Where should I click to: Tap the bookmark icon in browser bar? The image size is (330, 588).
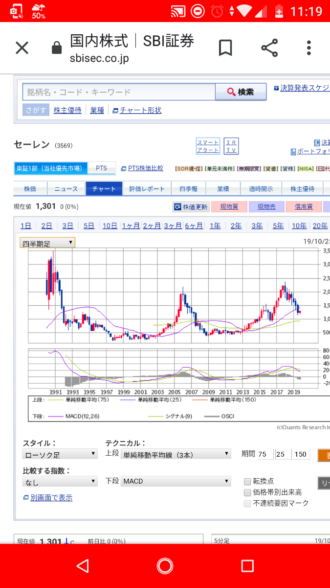225,48
